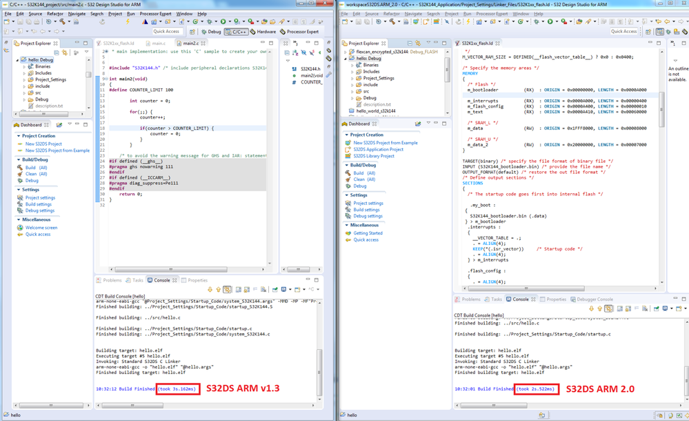689x421 pixels.
Task: Collapse Settings section in right Dashboard
Action: pos(347,195)
